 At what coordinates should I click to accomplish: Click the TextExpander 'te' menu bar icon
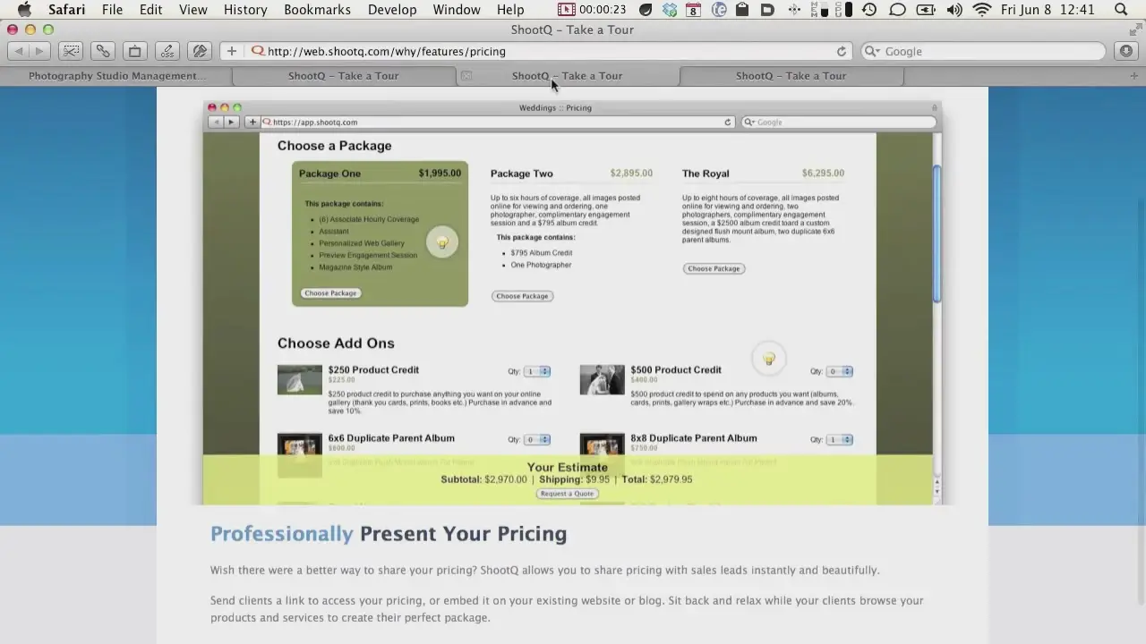pos(718,10)
